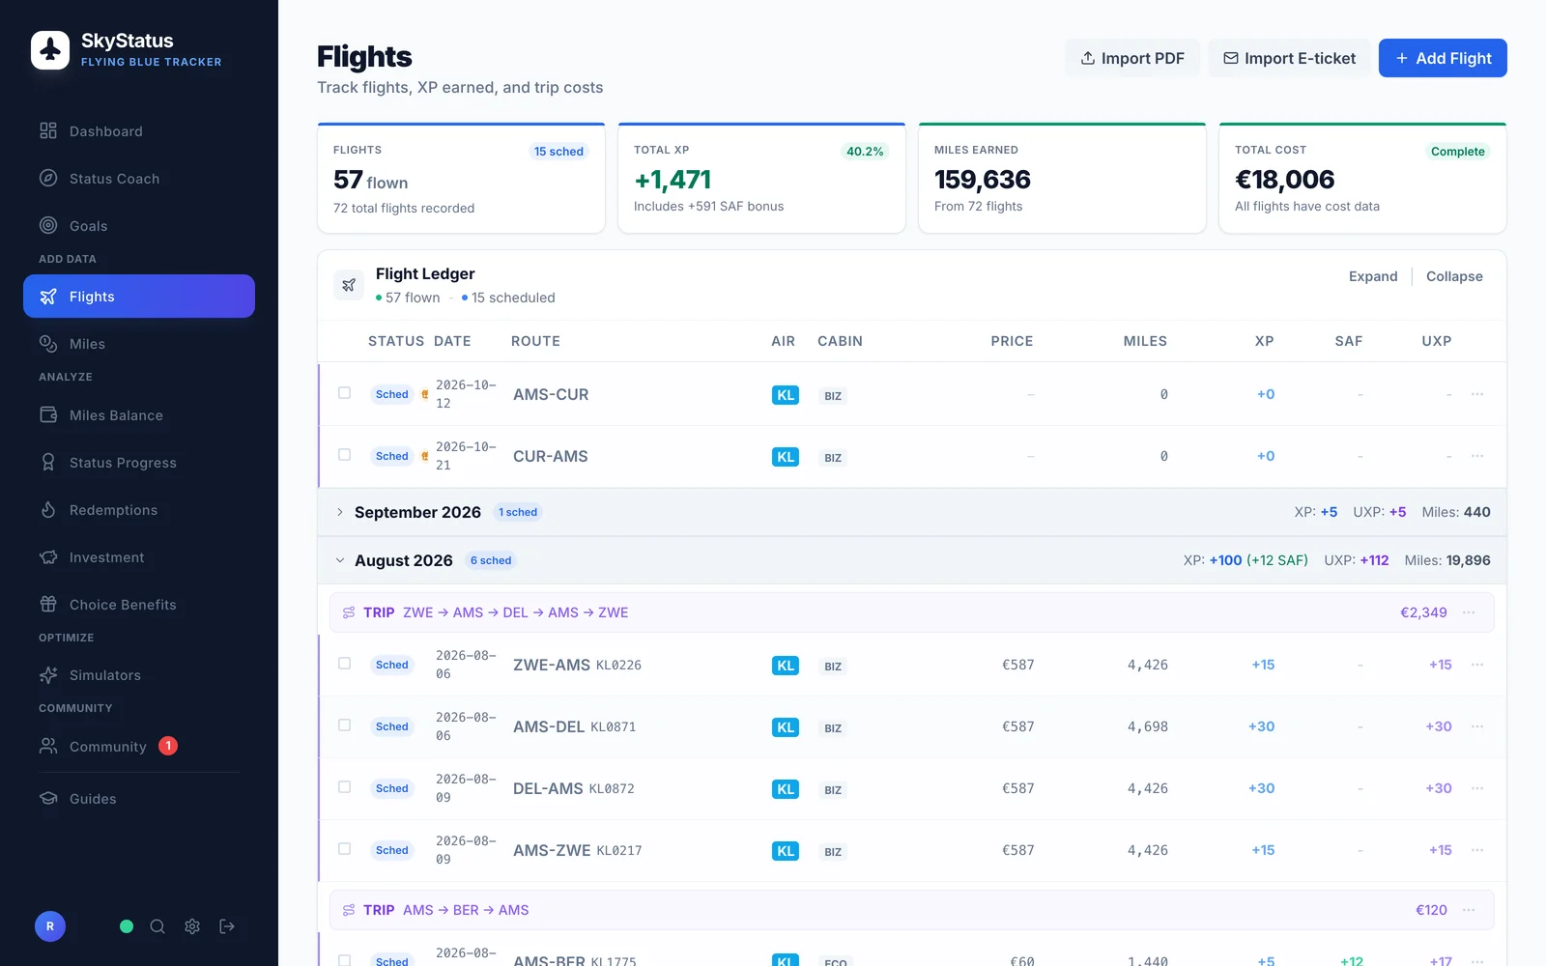Select the AMS-DEL KL0871 checkbox

(x=344, y=725)
